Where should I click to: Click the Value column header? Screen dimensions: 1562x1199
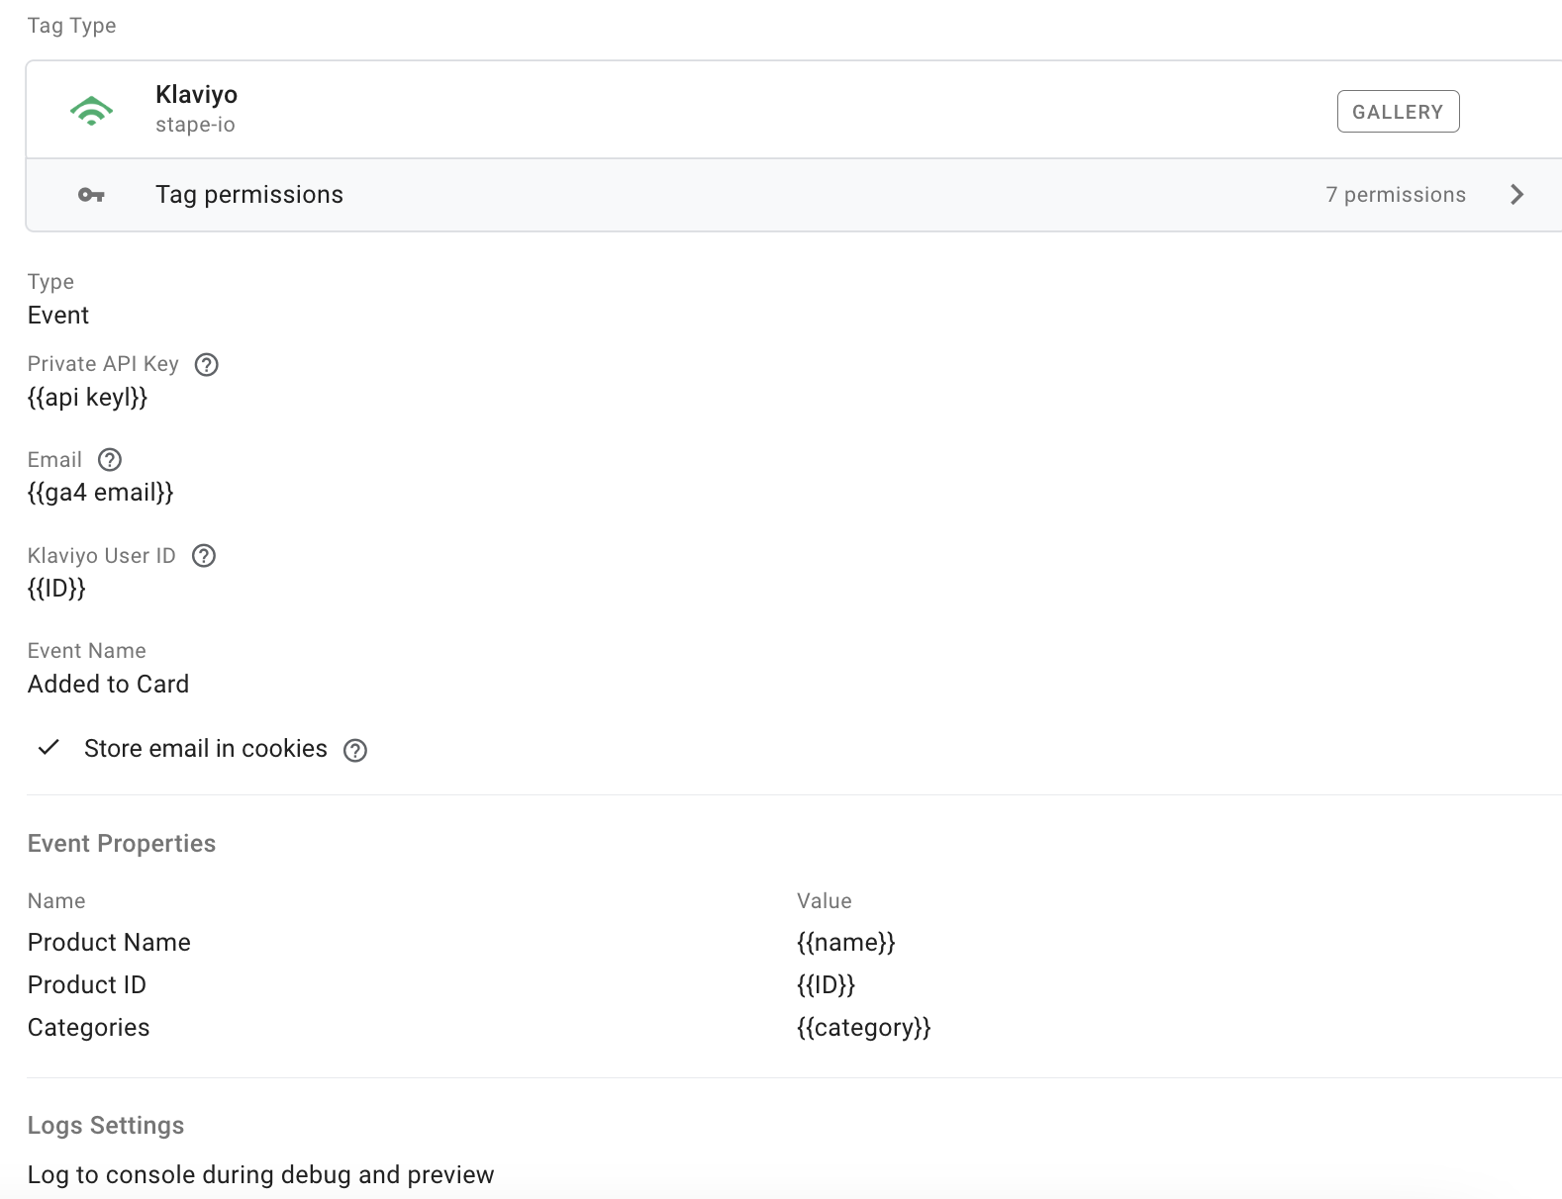tap(825, 901)
